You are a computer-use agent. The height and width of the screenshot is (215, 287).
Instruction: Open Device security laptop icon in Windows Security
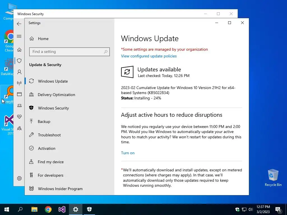pos(19,106)
